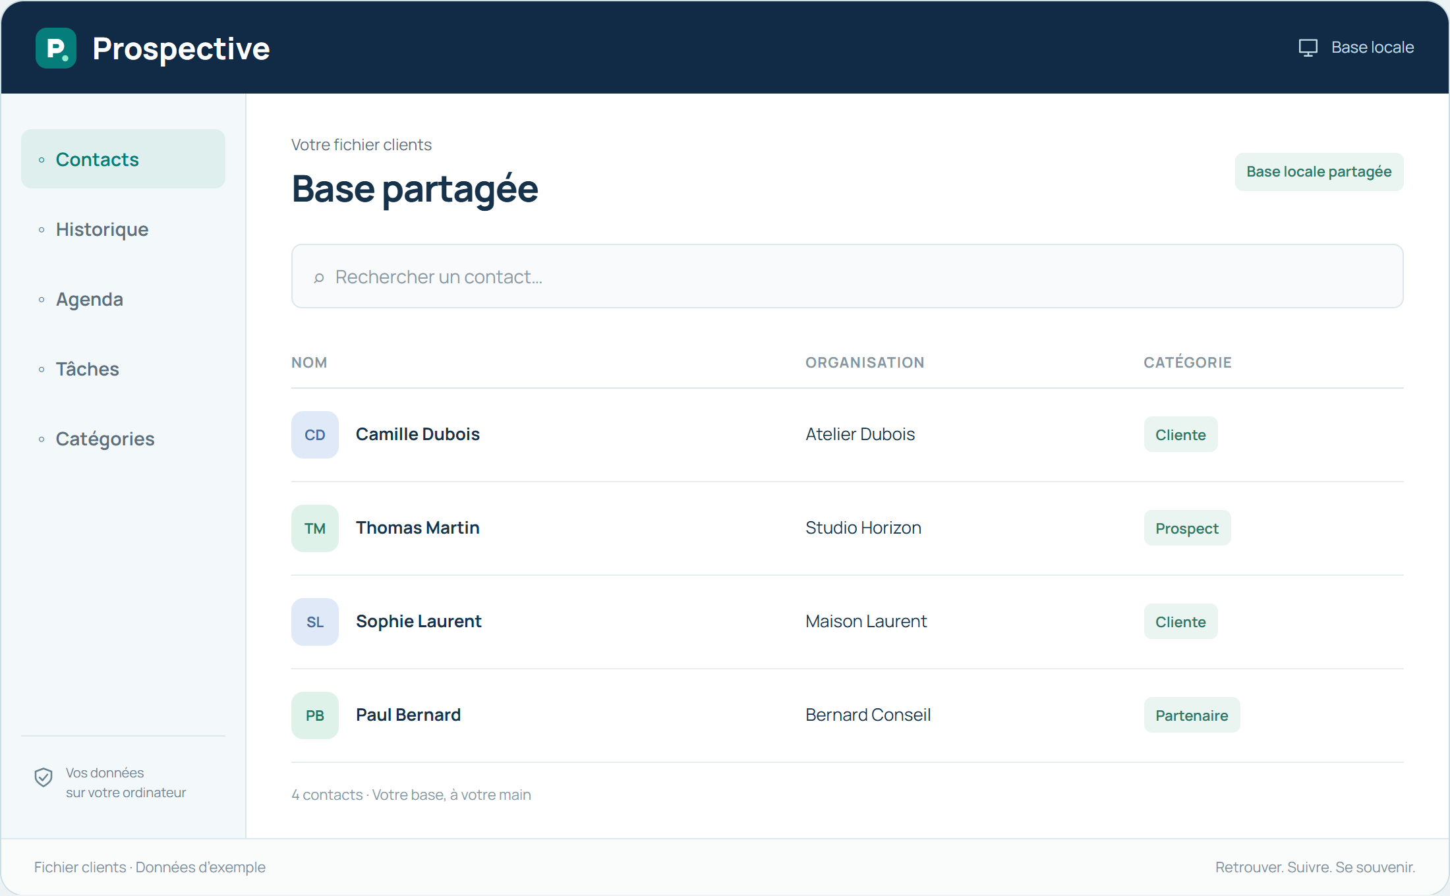Image resolution: width=1450 pixels, height=896 pixels.
Task: Click the PB avatar for Paul Bernard
Action: point(315,715)
